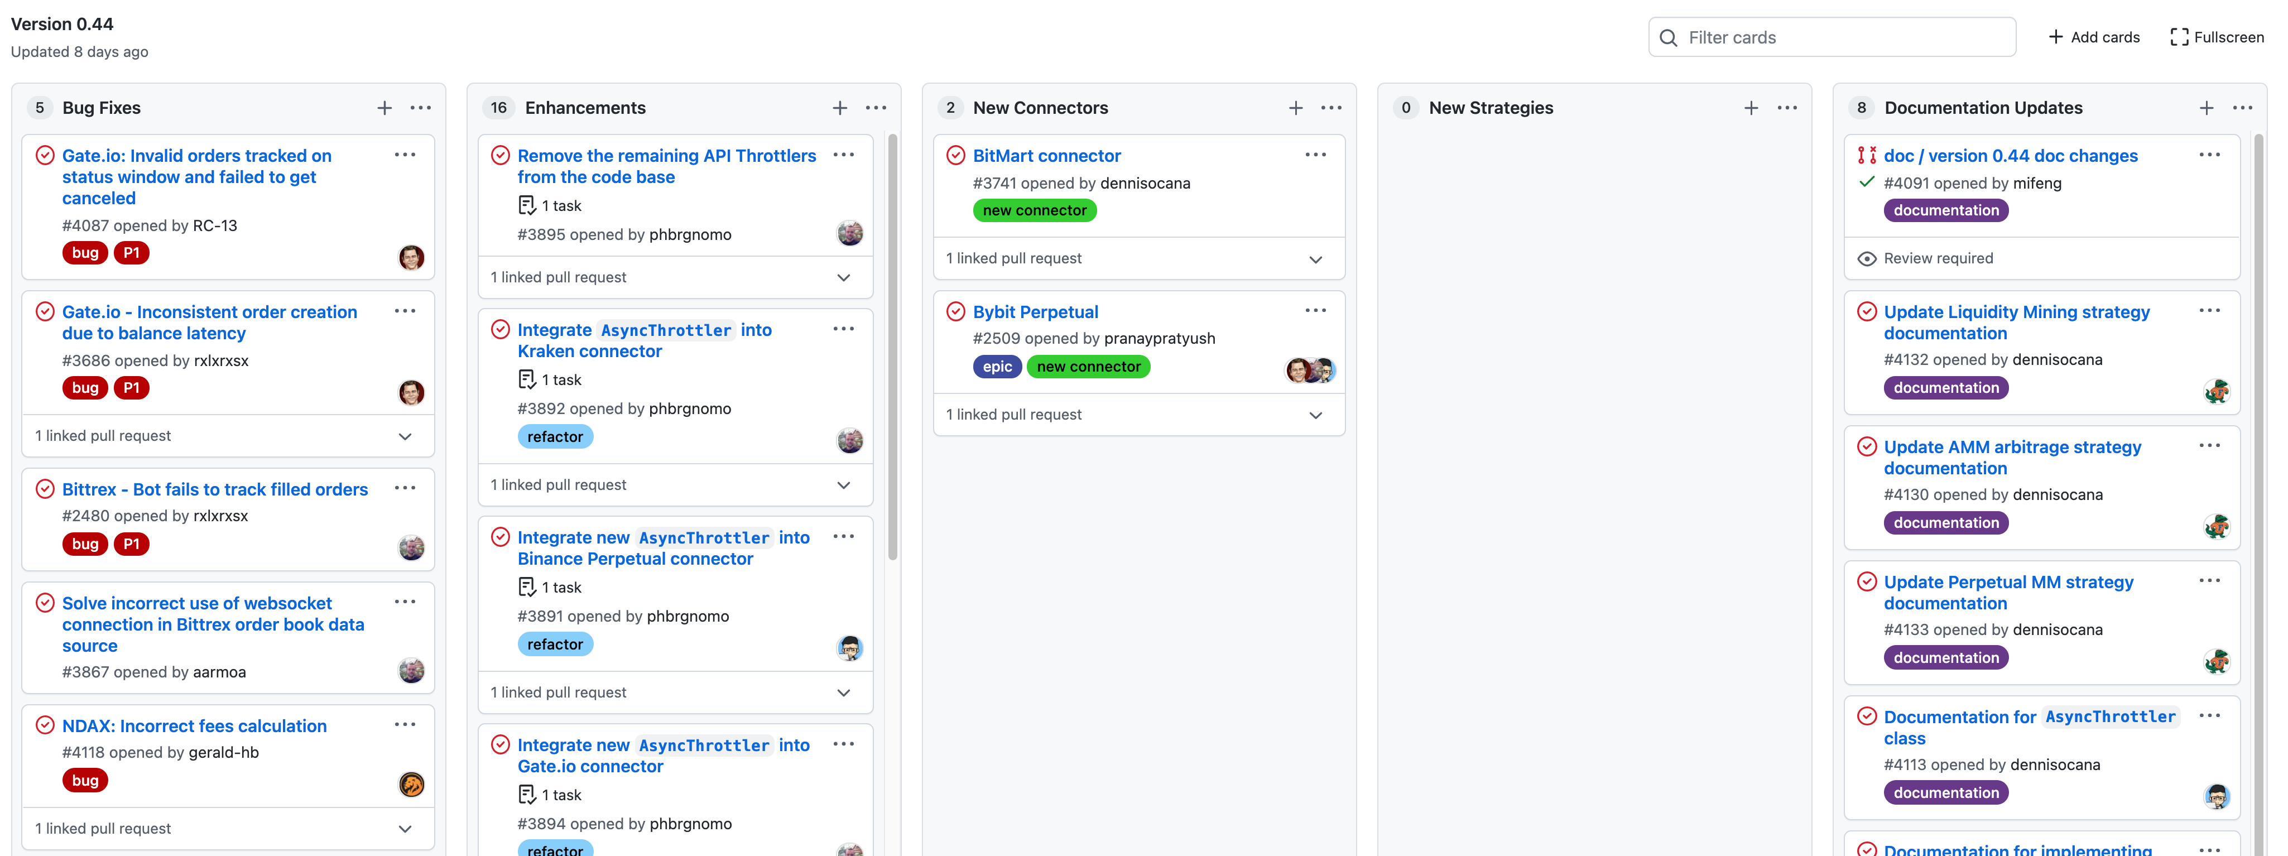Open Gate.io invalid orders tracked issue

(197, 177)
